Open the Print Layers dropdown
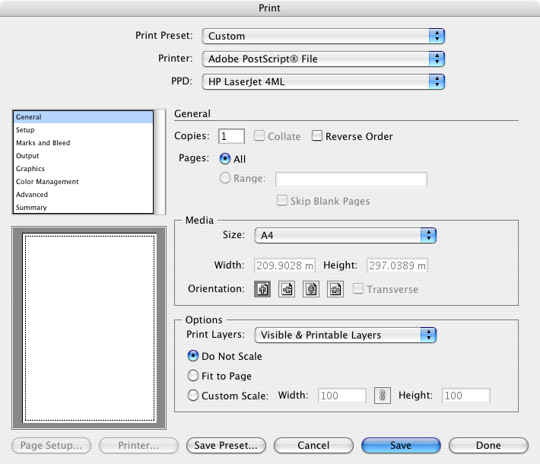Screen dimensions: 540x464 tap(345, 335)
